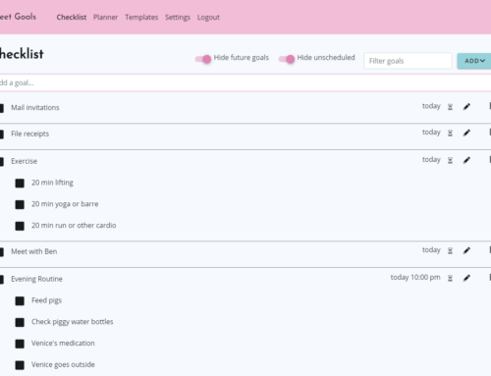Click the Hide unscheduled label

click(326, 58)
